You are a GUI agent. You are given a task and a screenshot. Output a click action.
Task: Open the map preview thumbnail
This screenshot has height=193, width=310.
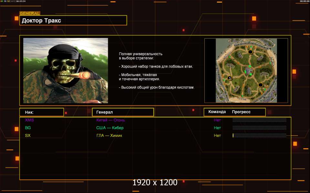(x=246, y=70)
